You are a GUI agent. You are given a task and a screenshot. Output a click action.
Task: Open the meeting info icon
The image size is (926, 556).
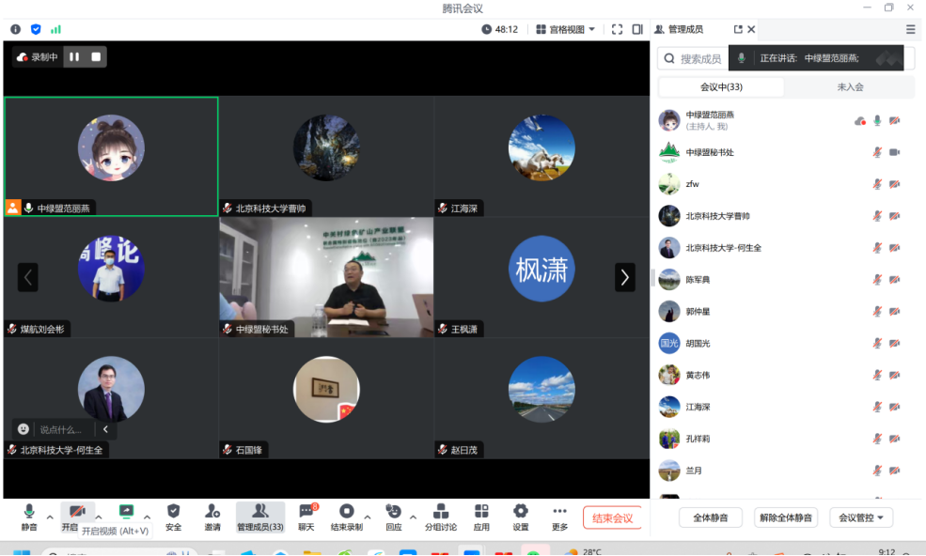[16, 29]
